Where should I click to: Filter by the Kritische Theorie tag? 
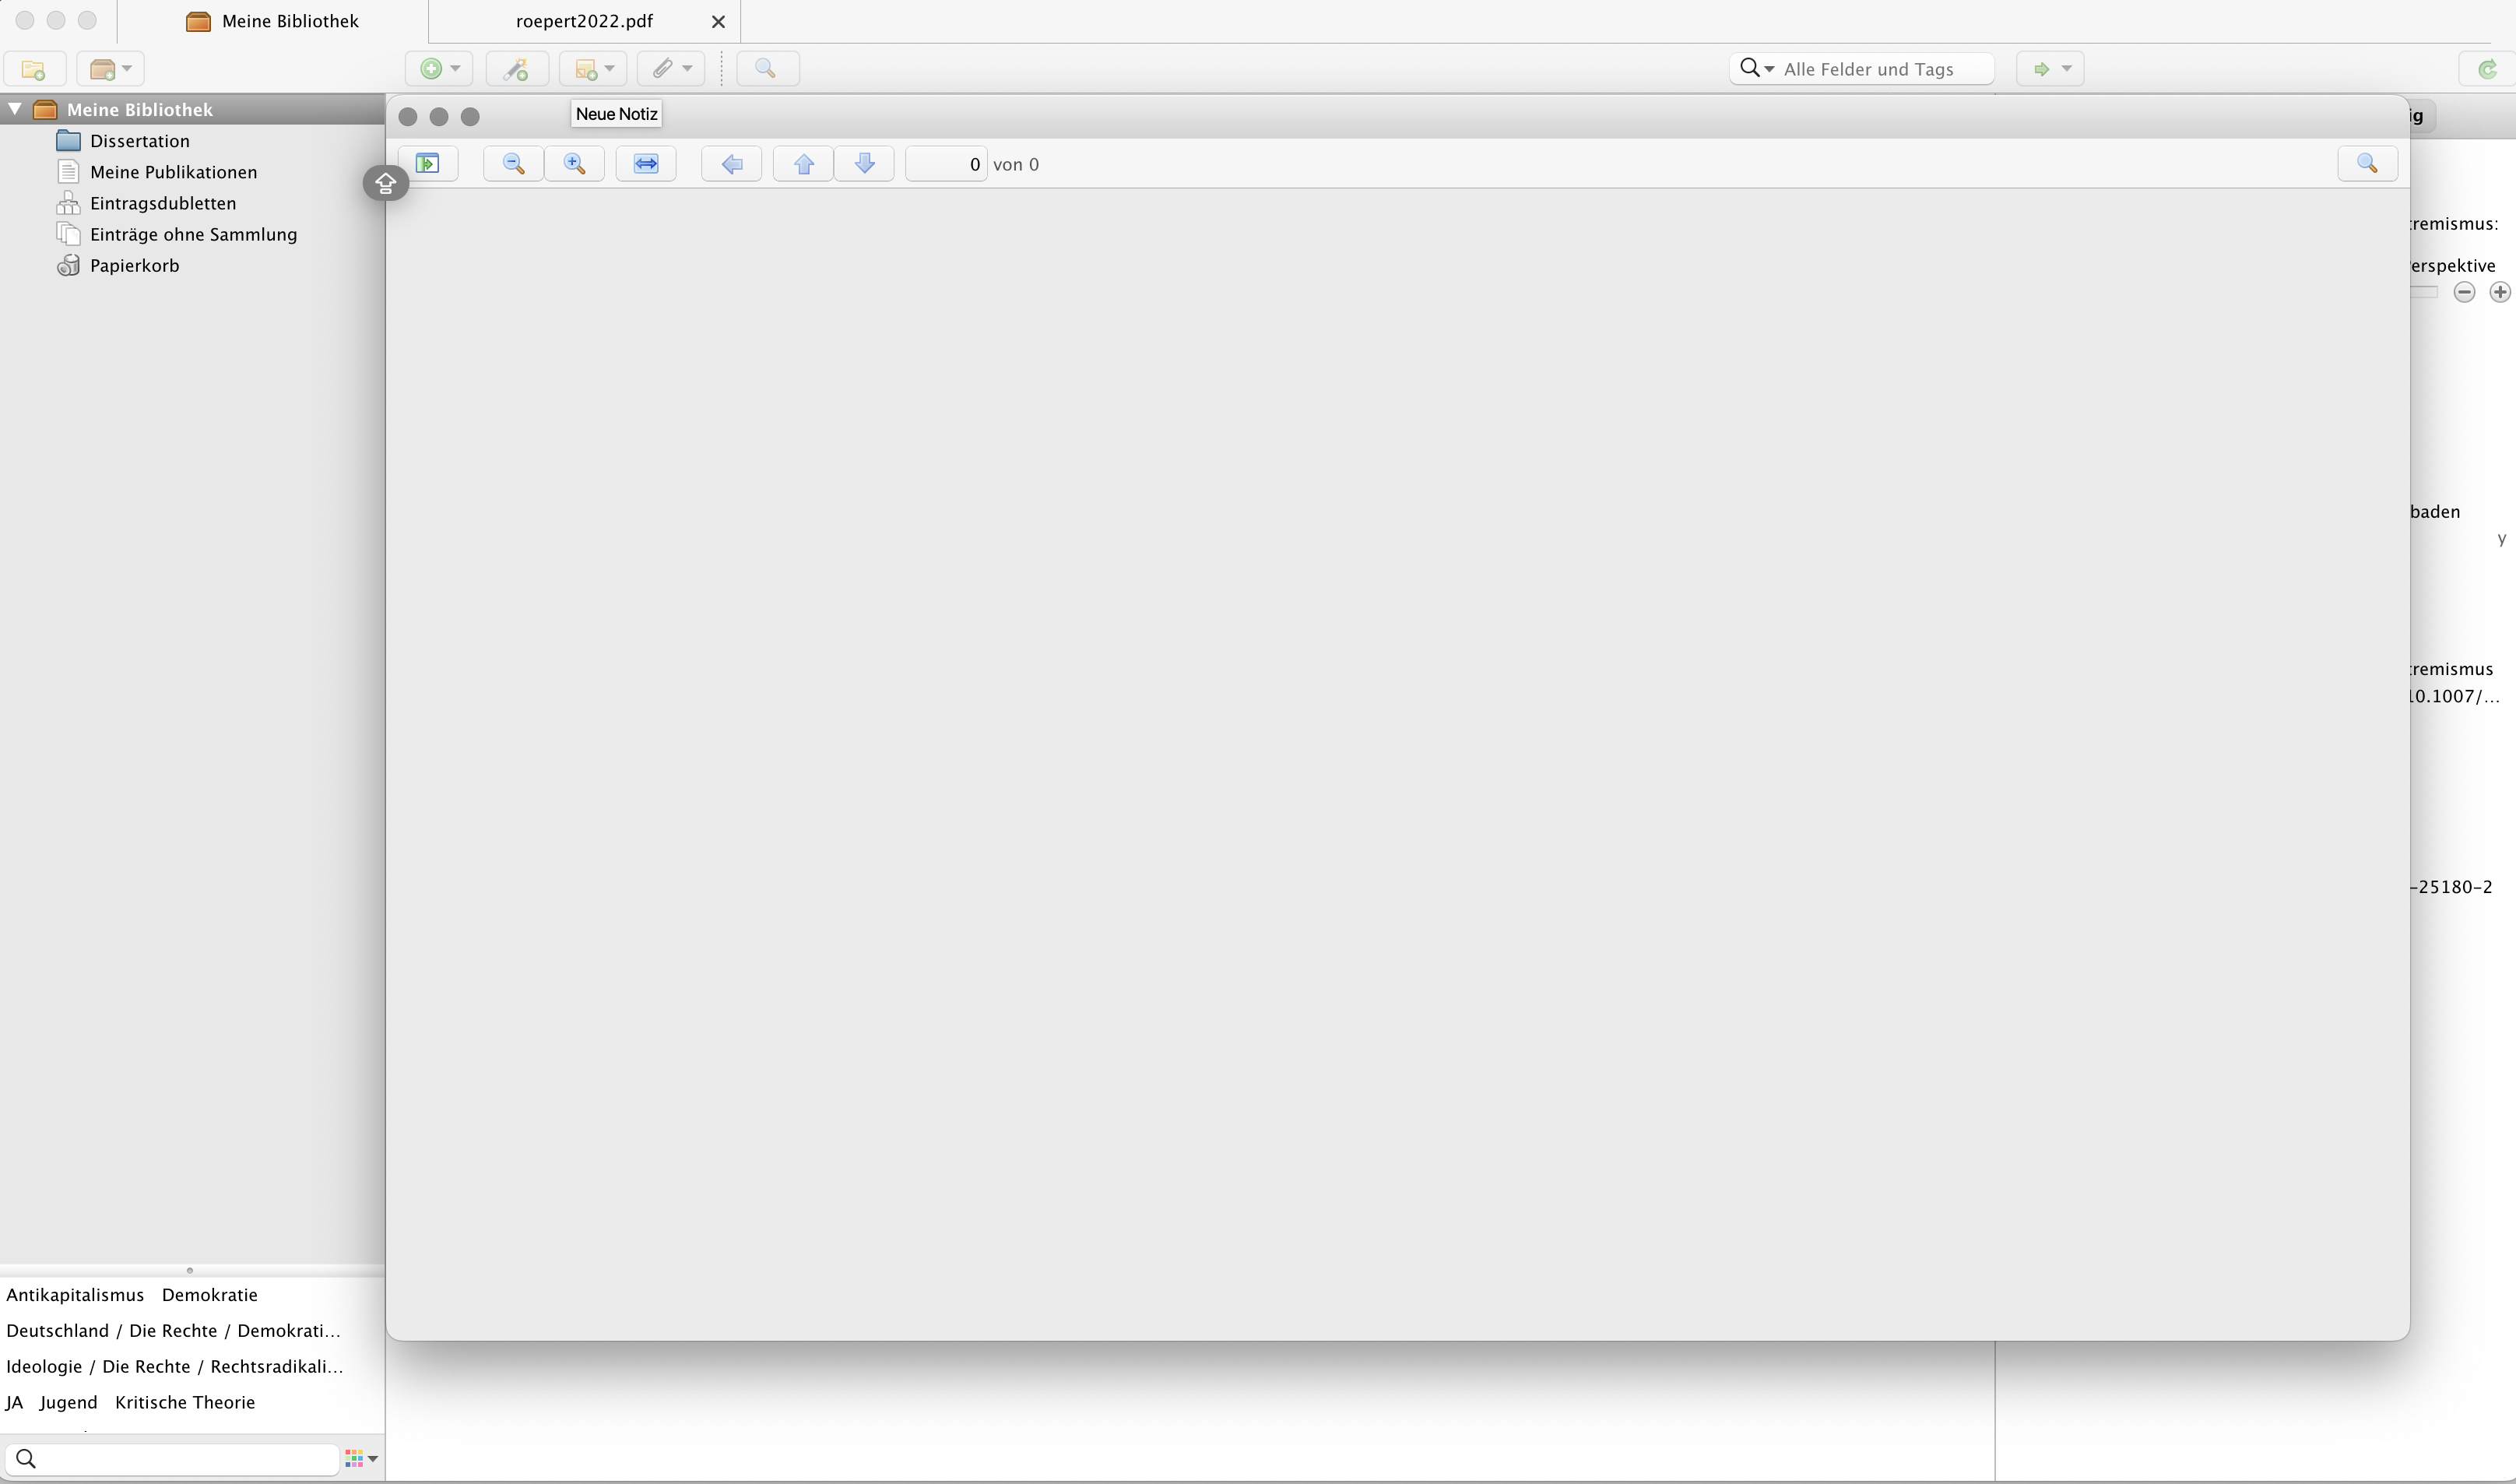coord(185,1402)
